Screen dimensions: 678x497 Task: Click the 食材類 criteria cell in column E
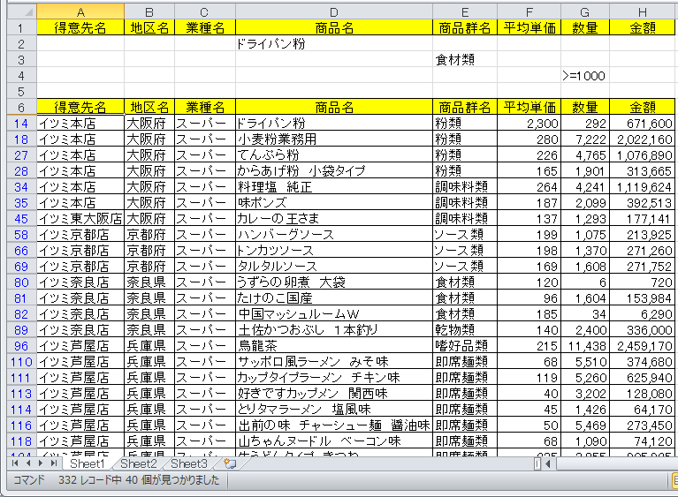click(x=464, y=60)
